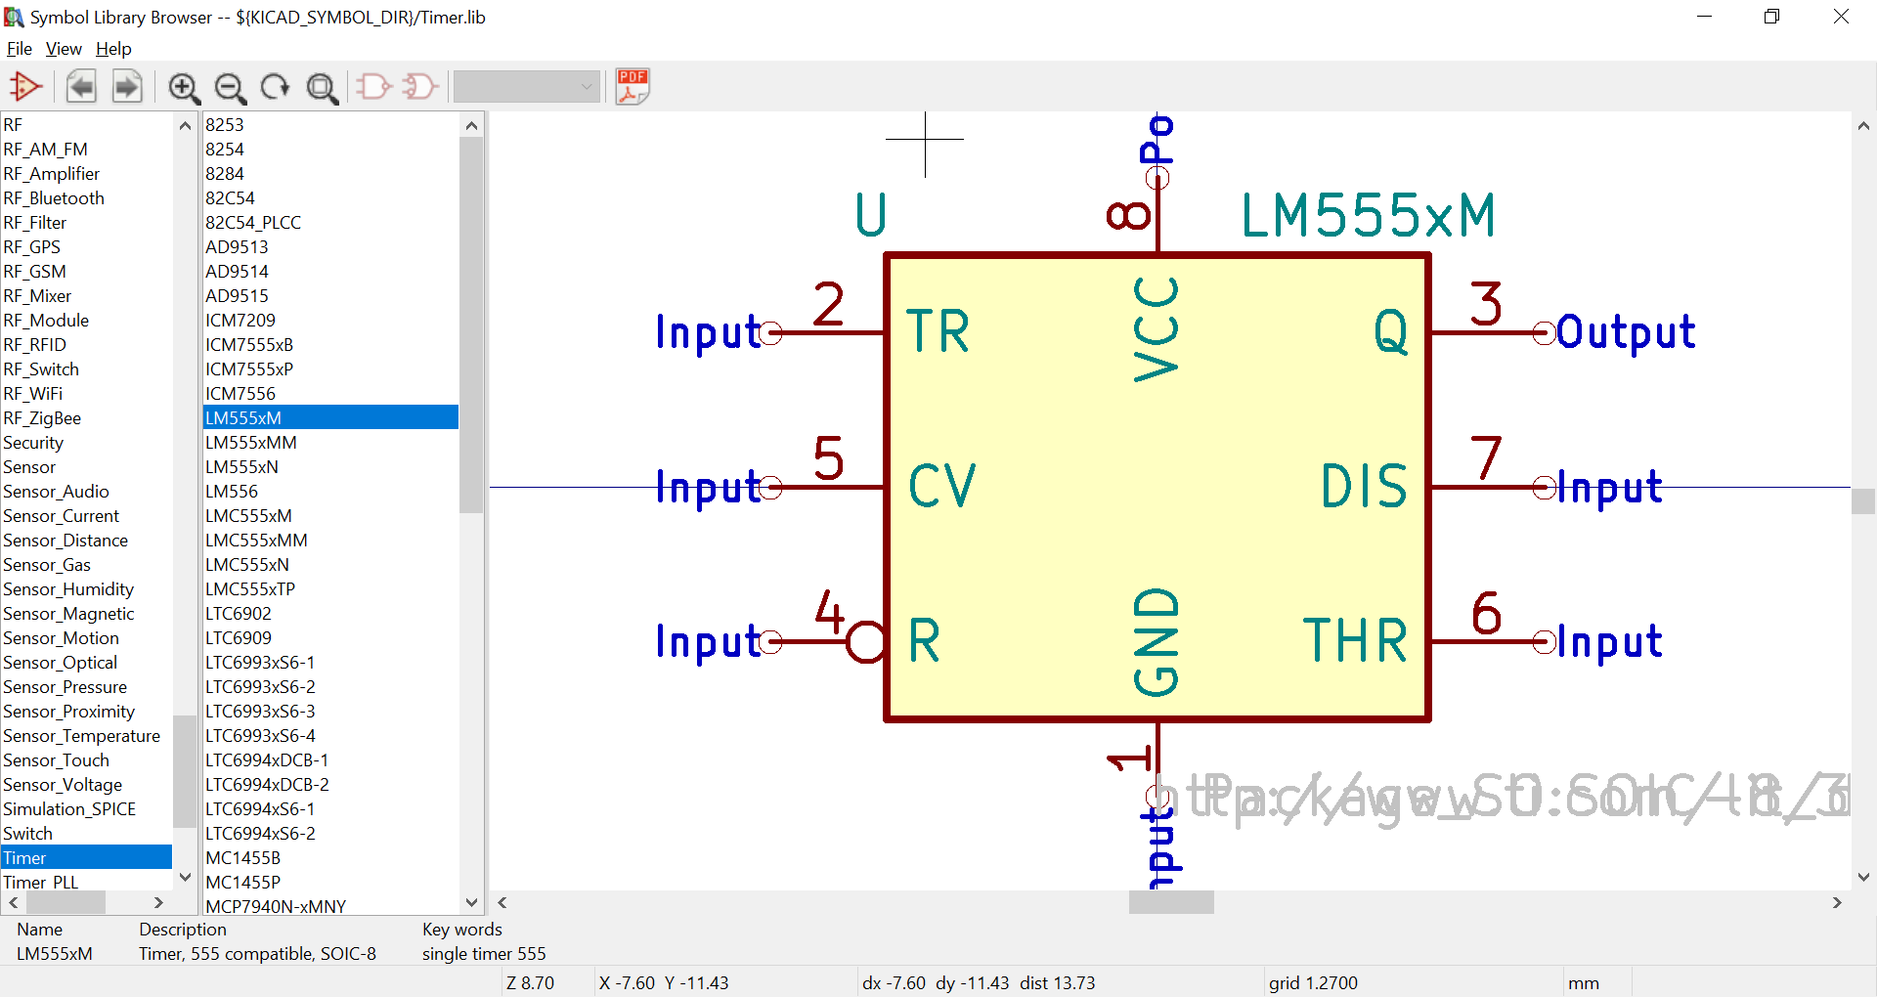This screenshot has height=997, width=1877.
Task: Fit symbol to screen with zoom-fit icon
Action: (x=322, y=88)
